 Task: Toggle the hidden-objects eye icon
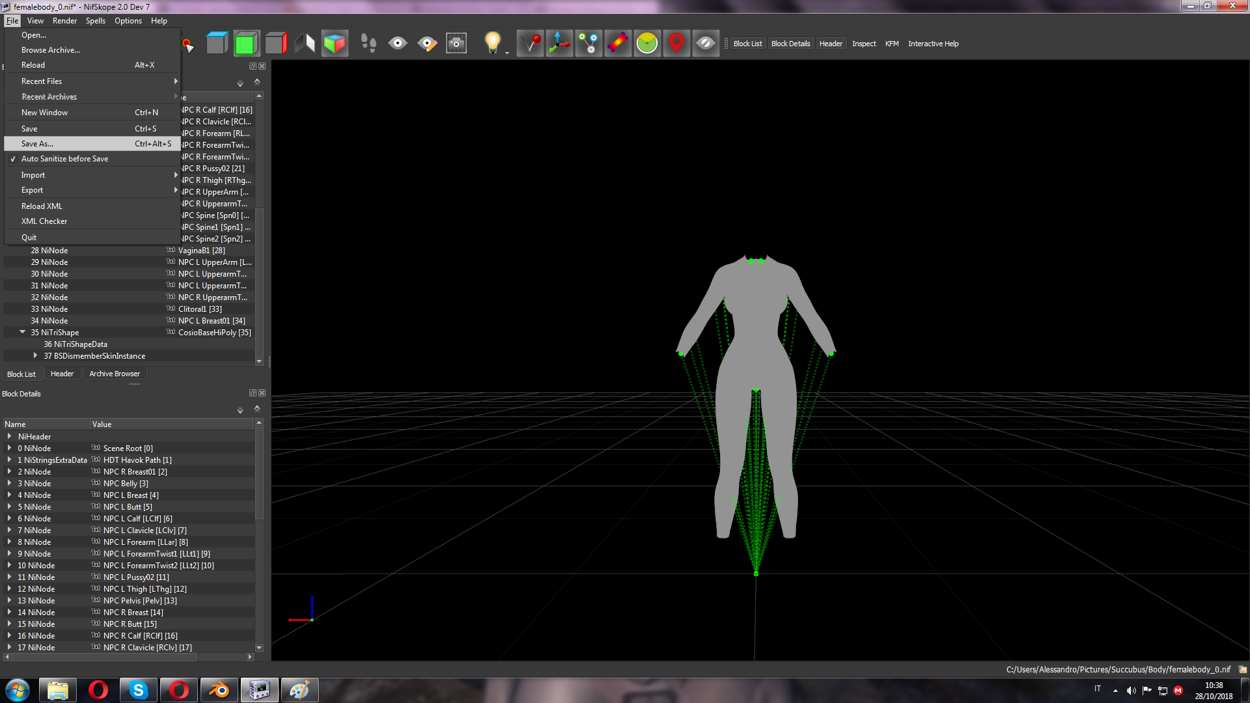pos(706,44)
